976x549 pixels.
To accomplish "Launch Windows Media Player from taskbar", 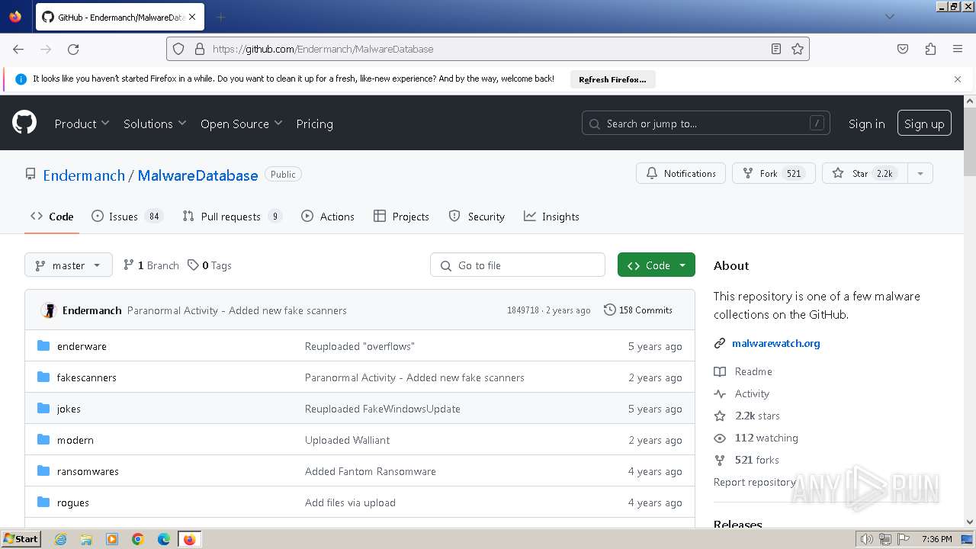I will (112, 539).
